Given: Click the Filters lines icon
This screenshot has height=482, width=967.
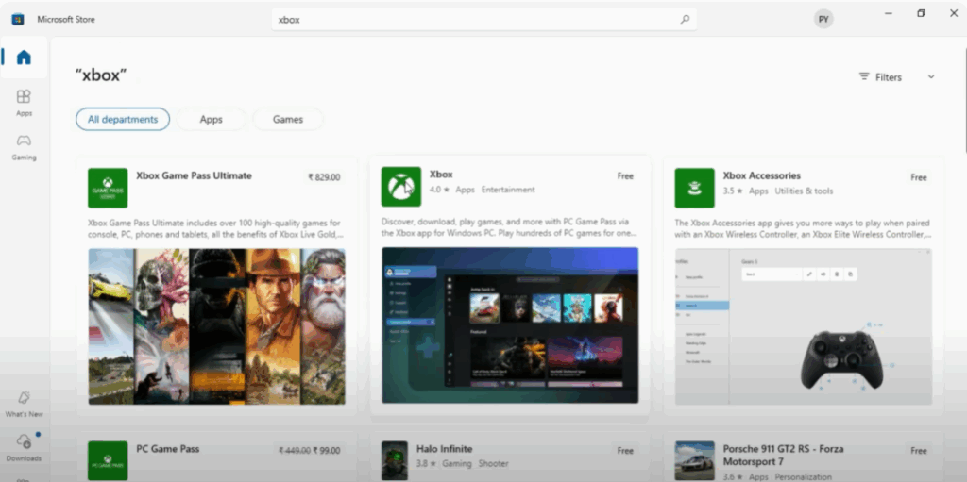Looking at the screenshot, I should 864,76.
